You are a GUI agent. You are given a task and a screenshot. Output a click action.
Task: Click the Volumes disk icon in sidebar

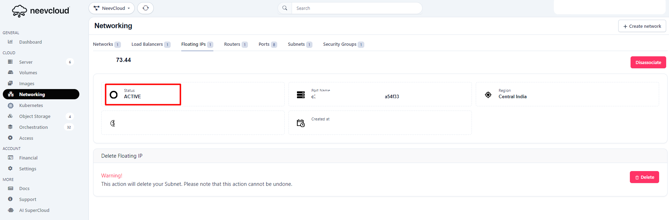11,73
